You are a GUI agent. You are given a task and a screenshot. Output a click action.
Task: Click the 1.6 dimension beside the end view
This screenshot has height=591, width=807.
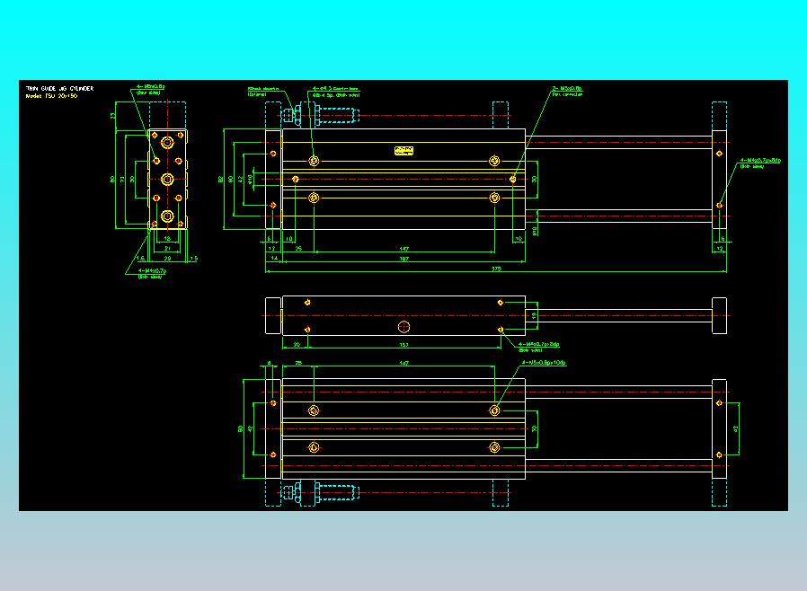click(x=140, y=258)
